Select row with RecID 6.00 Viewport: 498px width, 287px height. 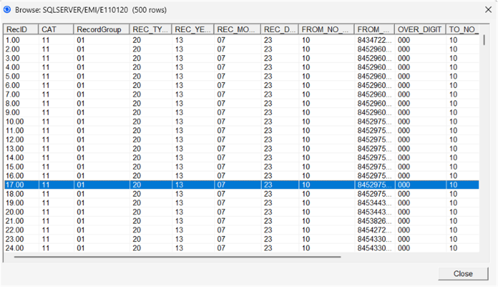[x=241, y=85]
